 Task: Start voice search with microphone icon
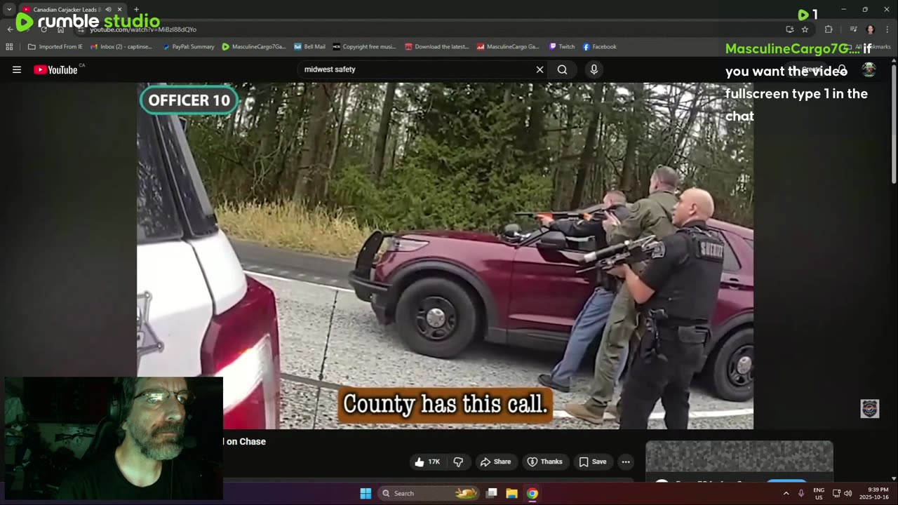(594, 69)
